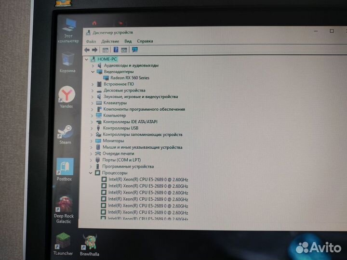Expand the Контроллеры USB category

pyautogui.click(x=92, y=128)
